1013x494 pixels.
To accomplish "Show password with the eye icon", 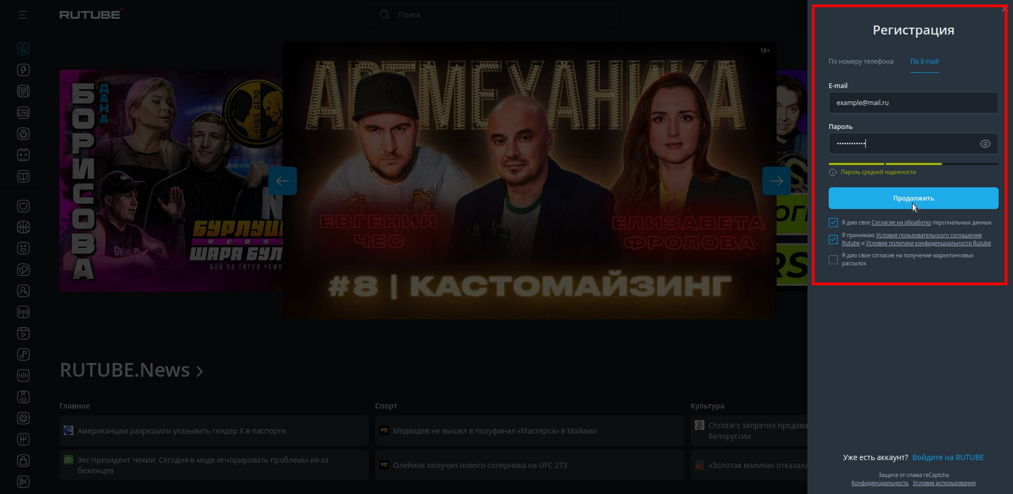I will tap(985, 144).
